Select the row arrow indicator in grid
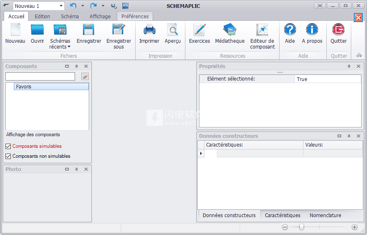The height and width of the screenshot is (235, 367). tap(201, 154)
